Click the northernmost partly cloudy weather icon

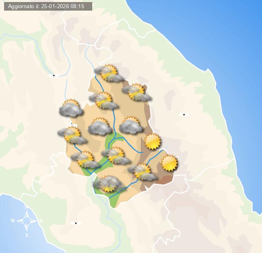109,73
